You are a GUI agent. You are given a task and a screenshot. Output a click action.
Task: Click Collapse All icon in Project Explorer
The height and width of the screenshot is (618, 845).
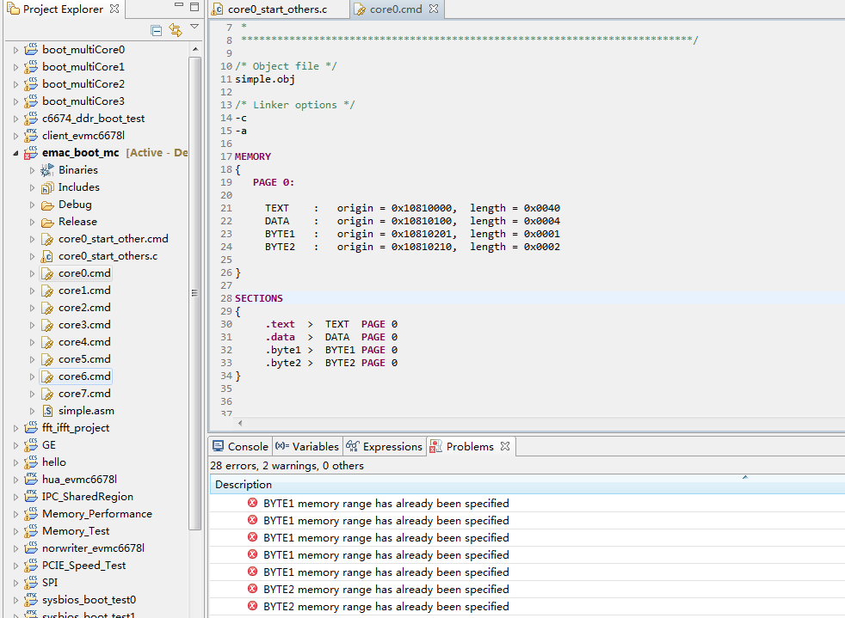(157, 30)
